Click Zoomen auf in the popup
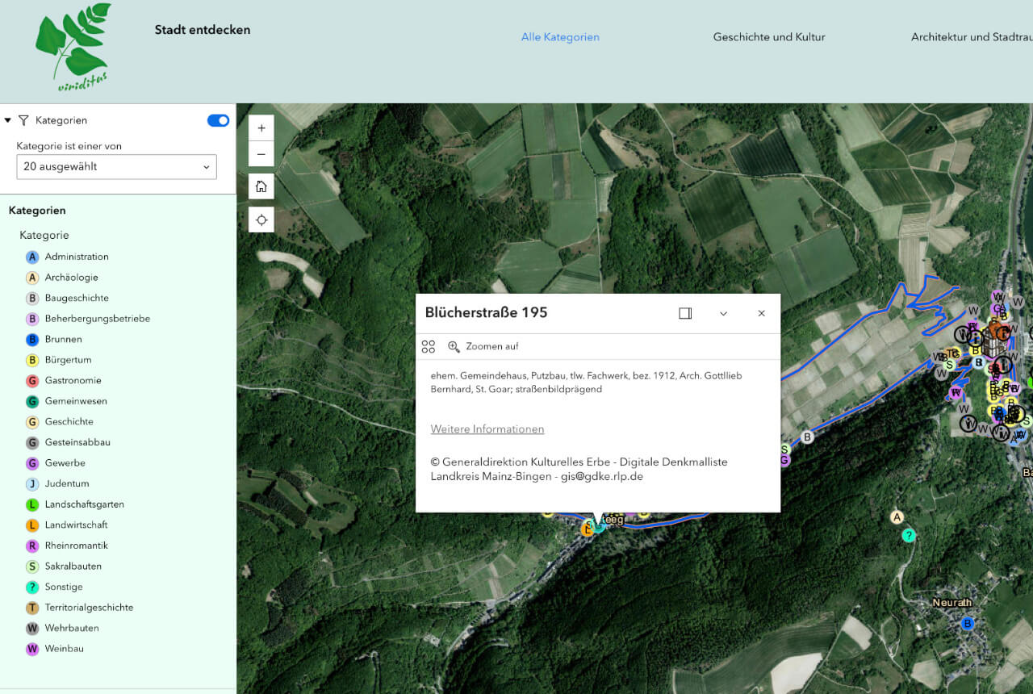Screen dimensions: 1033x694 click(x=491, y=346)
